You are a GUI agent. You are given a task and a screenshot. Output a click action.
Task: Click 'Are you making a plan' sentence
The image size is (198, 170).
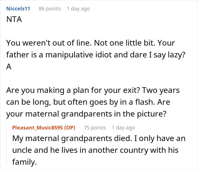(x=73, y=90)
